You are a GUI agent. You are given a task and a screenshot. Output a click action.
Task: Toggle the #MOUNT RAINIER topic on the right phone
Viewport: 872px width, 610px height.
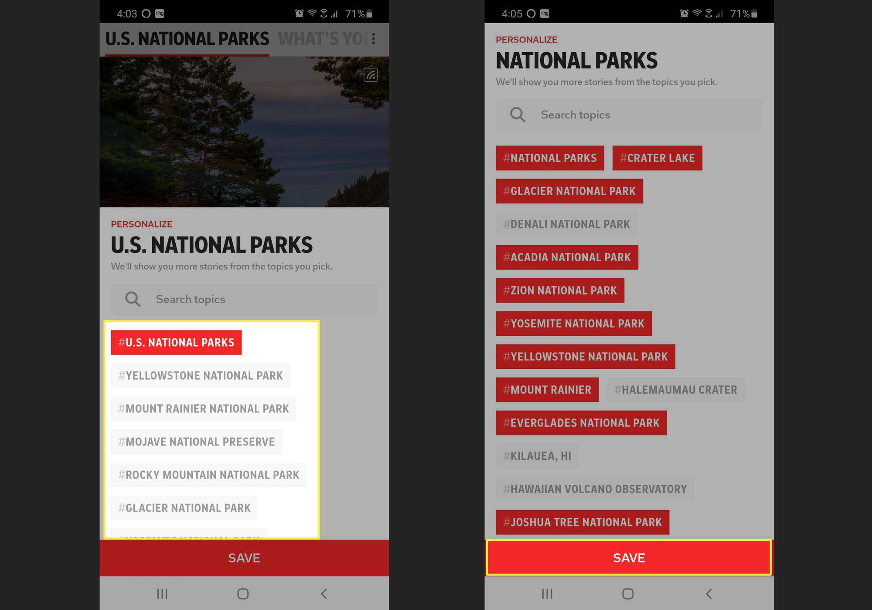(x=547, y=389)
